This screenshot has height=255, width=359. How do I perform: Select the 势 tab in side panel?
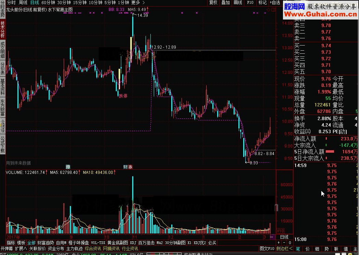[x=326, y=248]
